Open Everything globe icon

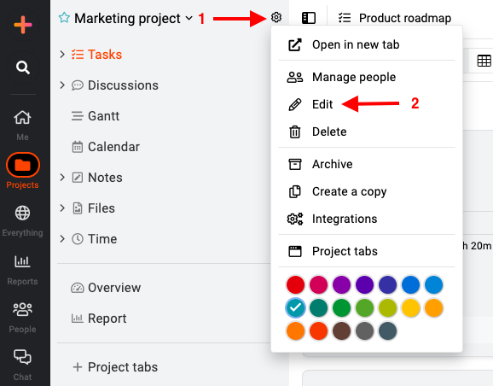click(x=22, y=213)
